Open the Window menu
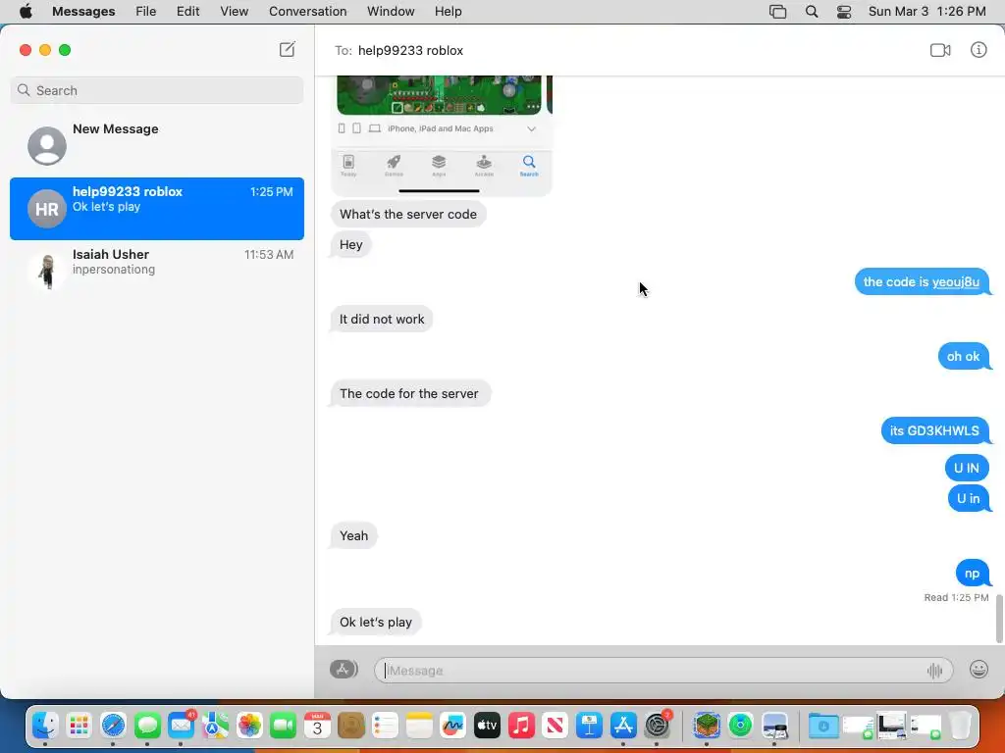1005x753 pixels. point(391,12)
